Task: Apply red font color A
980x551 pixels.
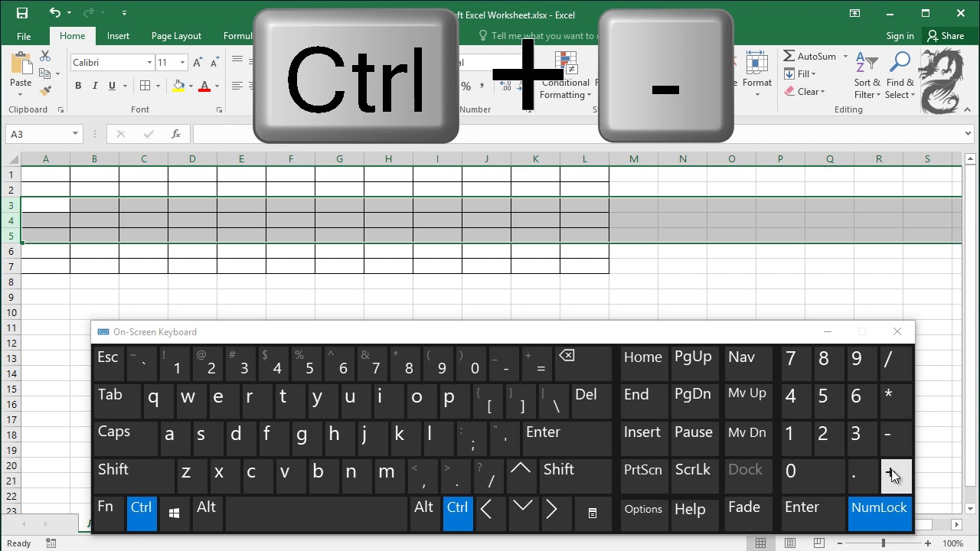Action: coord(204,86)
